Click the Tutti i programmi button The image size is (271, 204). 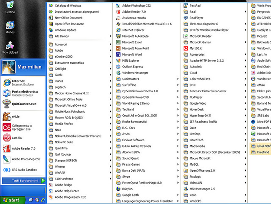24,180
